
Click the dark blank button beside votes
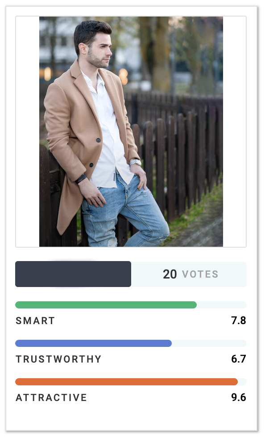[x=73, y=274]
